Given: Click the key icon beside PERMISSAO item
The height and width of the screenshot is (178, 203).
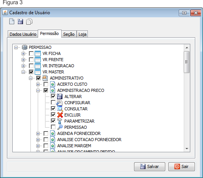Looking at the screenshot, I should coord(60,127).
